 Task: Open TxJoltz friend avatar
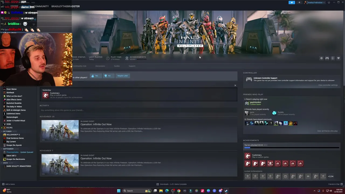coord(274,113)
